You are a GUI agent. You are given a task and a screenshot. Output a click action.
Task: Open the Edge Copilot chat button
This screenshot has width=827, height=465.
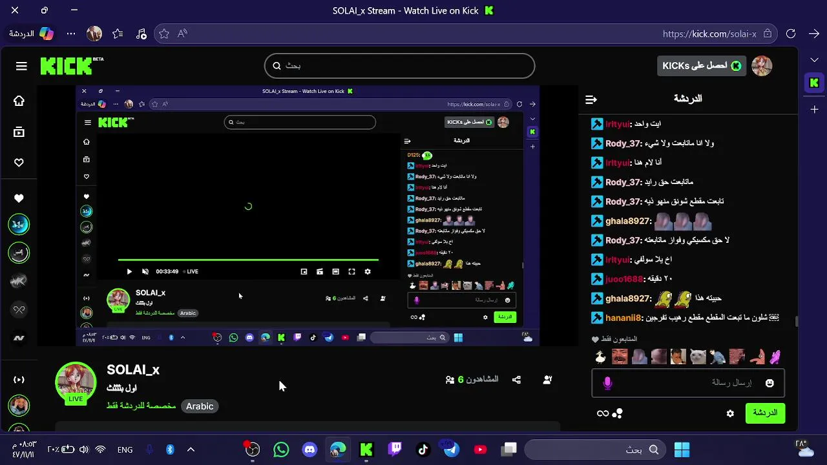[31, 34]
